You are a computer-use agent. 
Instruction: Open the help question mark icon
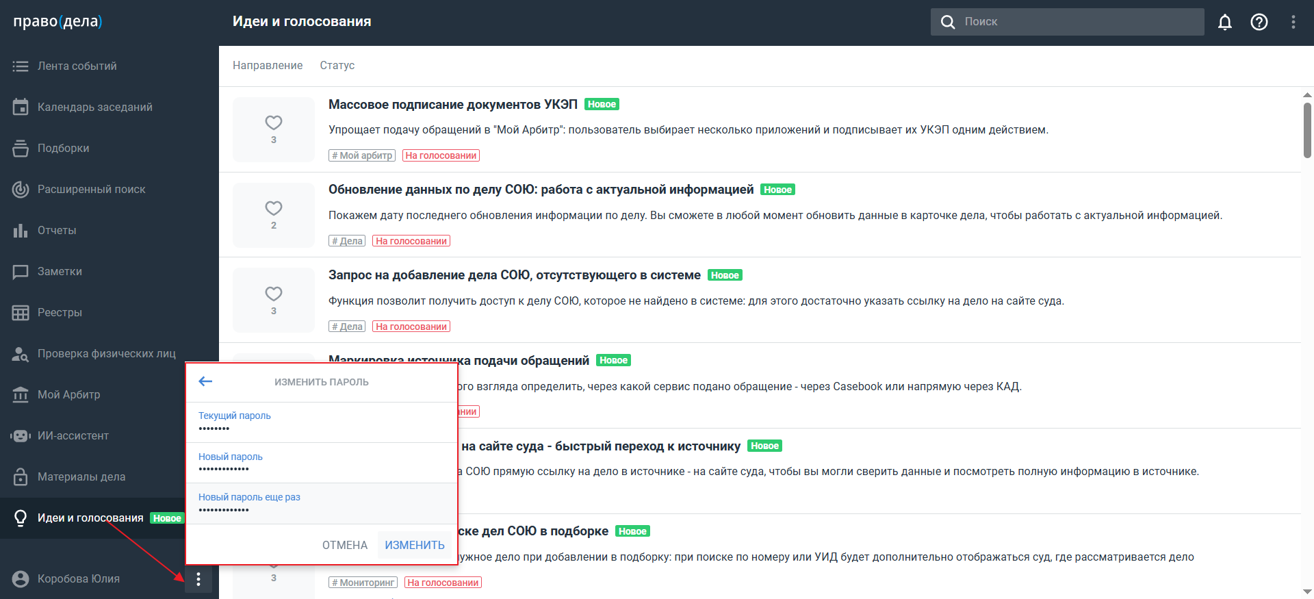click(x=1259, y=22)
